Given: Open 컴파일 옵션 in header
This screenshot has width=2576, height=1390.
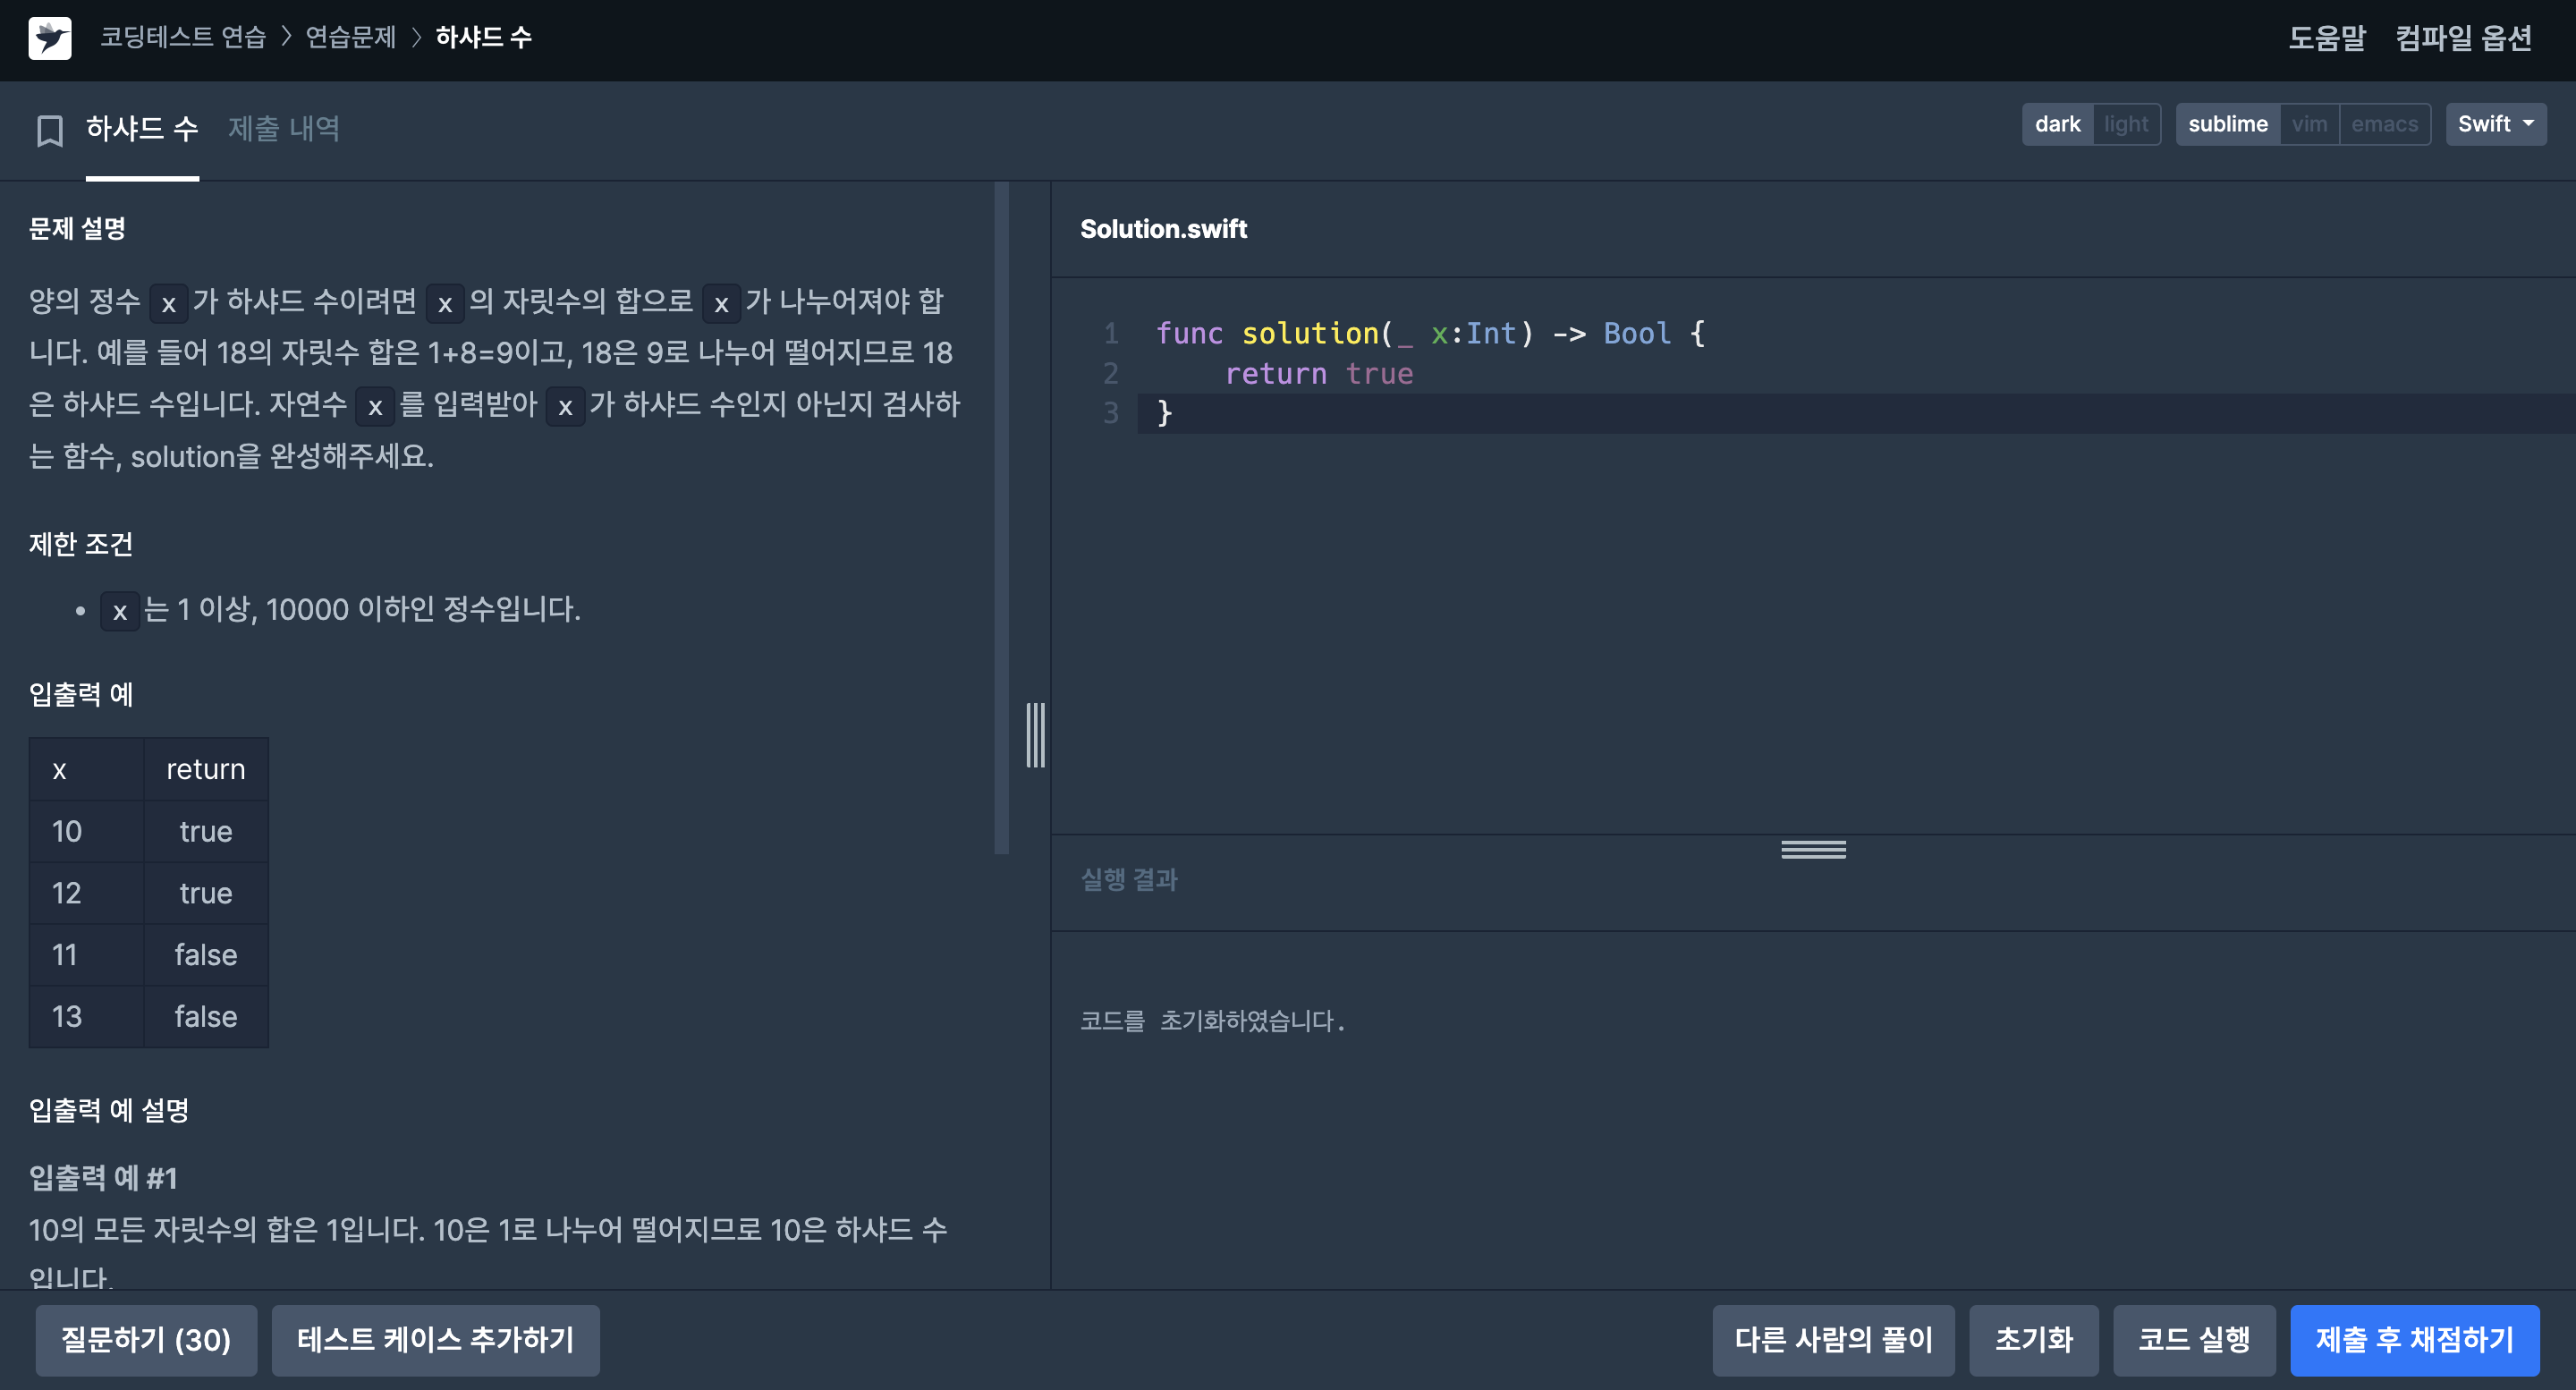Looking at the screenshot, I should (x=2463, y=38).
